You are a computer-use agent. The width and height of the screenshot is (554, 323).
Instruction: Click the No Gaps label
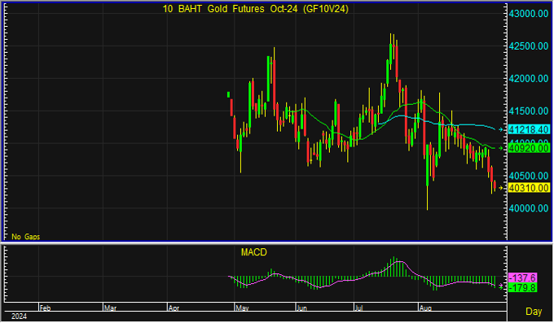point(25,237)
